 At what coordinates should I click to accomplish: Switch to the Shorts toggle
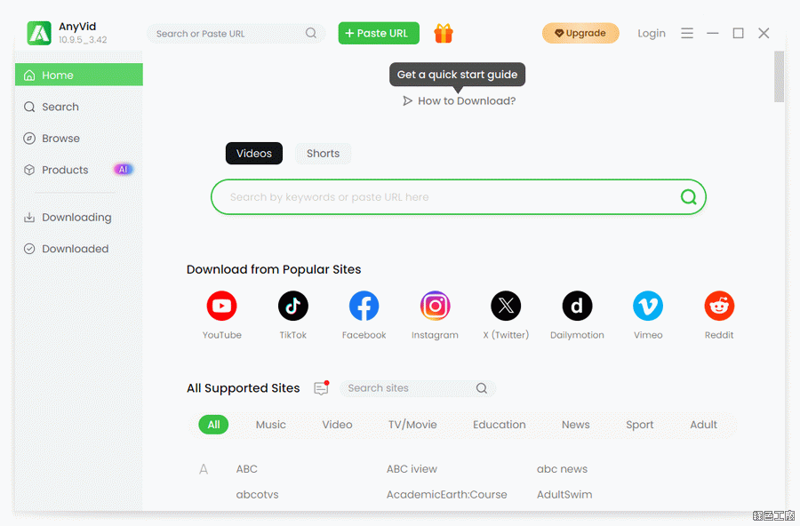pyautogui.click(x=323, y=154)
